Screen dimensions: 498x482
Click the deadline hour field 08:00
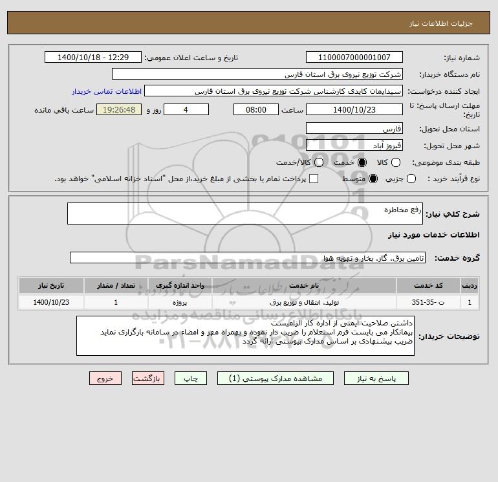256,109
